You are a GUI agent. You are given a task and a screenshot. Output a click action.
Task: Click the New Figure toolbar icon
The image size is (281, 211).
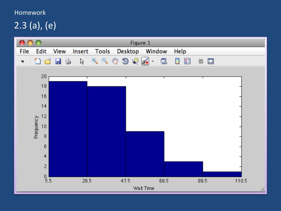coord(37,61)
